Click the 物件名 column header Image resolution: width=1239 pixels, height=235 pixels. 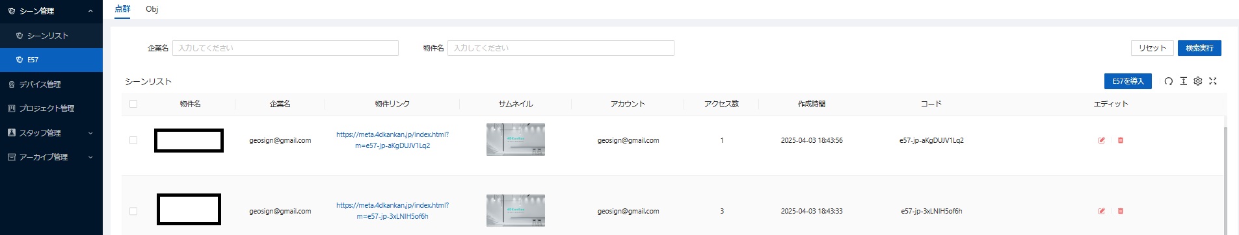pos(190,104)
